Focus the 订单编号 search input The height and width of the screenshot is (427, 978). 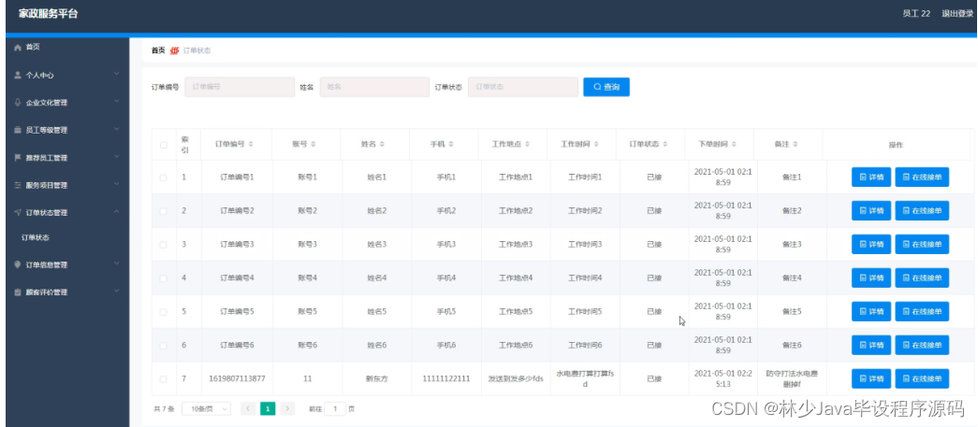click(240, 87)
